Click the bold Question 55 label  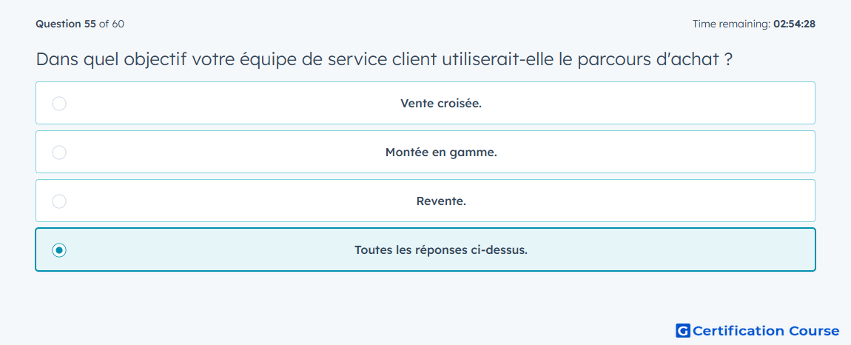66,24
